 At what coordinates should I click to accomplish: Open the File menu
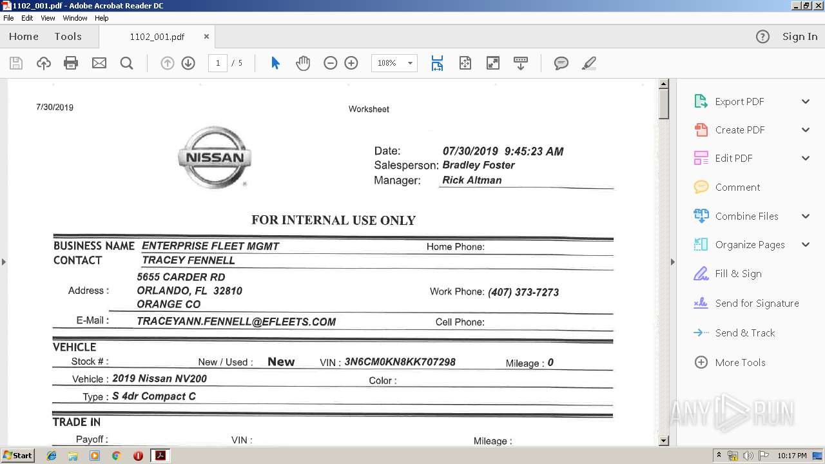pos(8,18)
